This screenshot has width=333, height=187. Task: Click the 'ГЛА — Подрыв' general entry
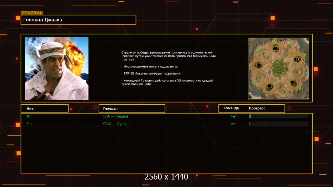tap(116, 116)
